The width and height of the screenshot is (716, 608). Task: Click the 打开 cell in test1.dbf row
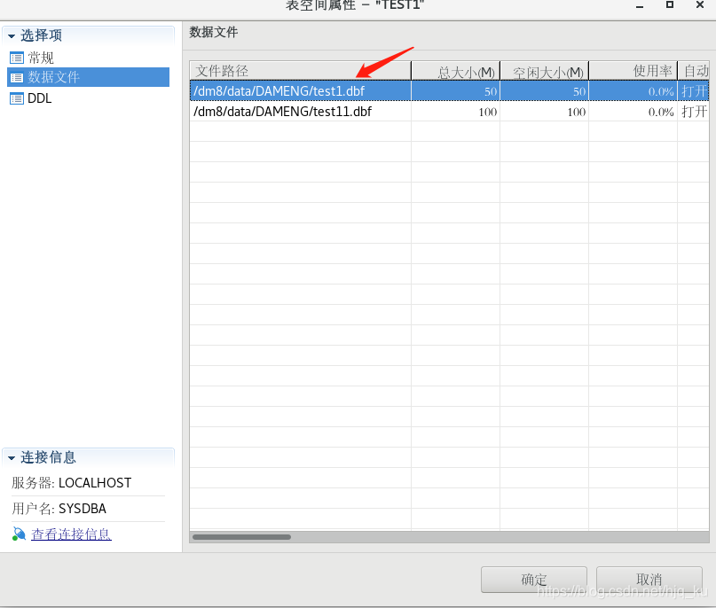[x=694, y=91]
